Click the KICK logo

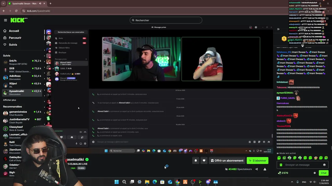[x=19, y=20]
